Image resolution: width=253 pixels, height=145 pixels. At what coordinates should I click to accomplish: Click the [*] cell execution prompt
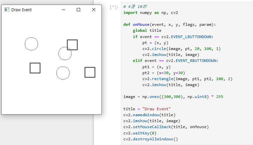coord(114,7)
